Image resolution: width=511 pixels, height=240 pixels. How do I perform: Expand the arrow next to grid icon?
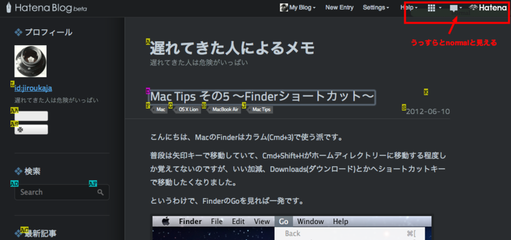[440, 8]
